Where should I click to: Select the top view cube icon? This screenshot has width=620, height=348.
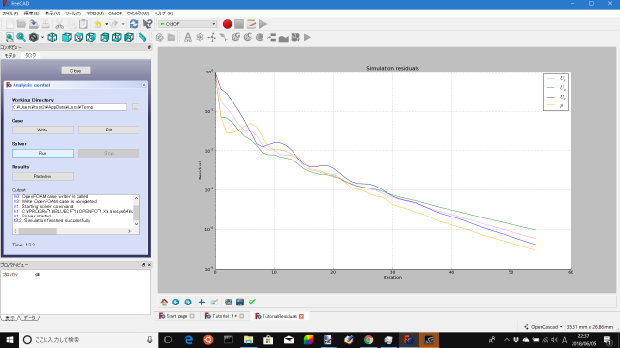click(78, 37)
